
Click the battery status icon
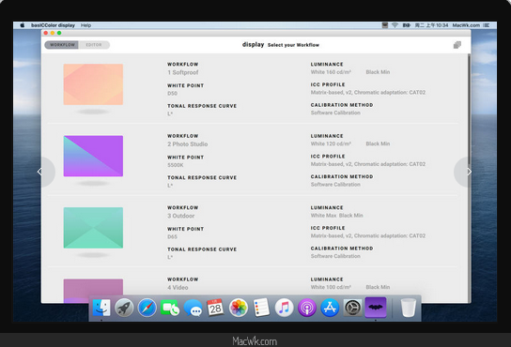406,25
